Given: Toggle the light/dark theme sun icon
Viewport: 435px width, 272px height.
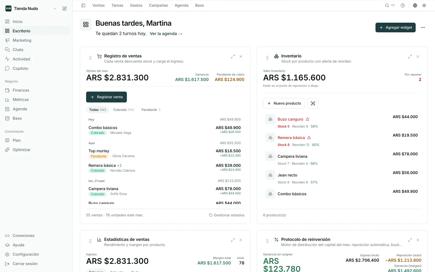Looking at the screenshot, I should [x=424, y=5].
